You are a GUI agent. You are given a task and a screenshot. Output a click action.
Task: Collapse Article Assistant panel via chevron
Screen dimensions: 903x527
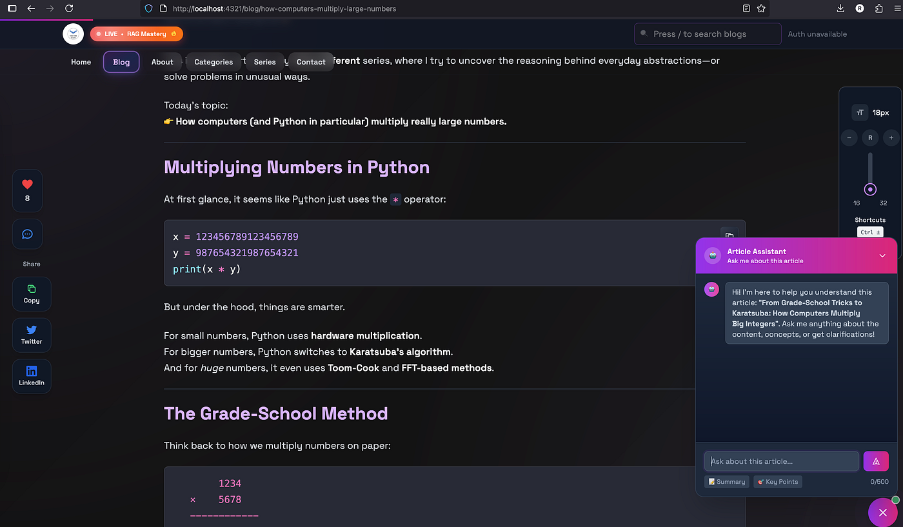click(882, 255)
